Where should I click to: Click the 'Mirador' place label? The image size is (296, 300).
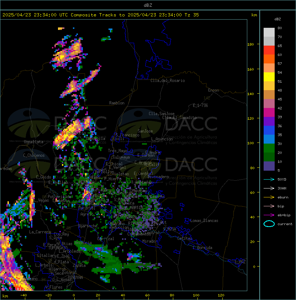pos(150,241)
